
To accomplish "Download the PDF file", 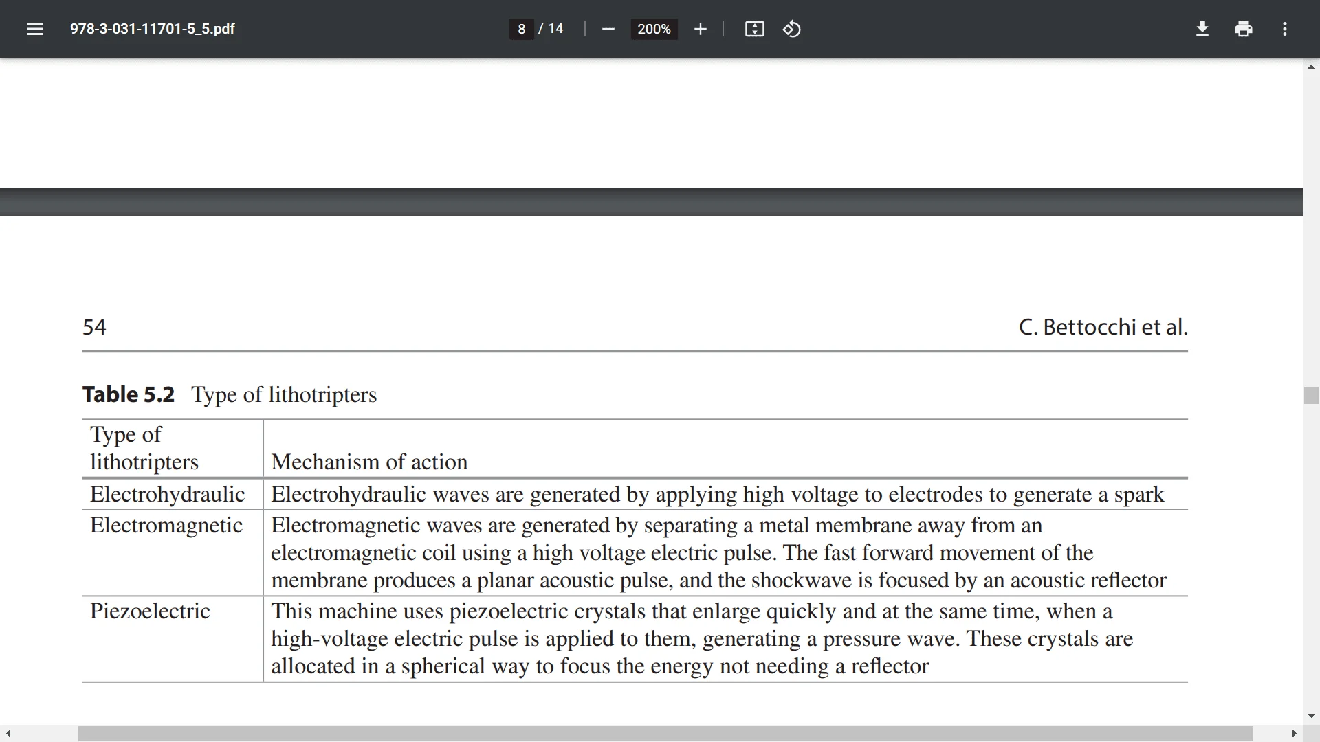I will pyautogui.click(x=1202, y=29).
